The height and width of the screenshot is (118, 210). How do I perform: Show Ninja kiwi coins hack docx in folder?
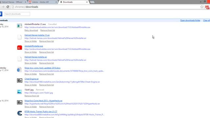tap(31, 74)
